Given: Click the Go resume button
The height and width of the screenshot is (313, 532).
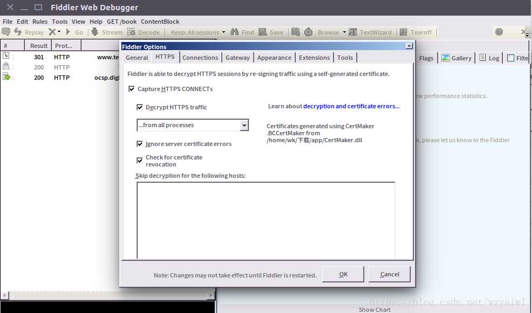Looking at the screenshot, I should [74, 32].
